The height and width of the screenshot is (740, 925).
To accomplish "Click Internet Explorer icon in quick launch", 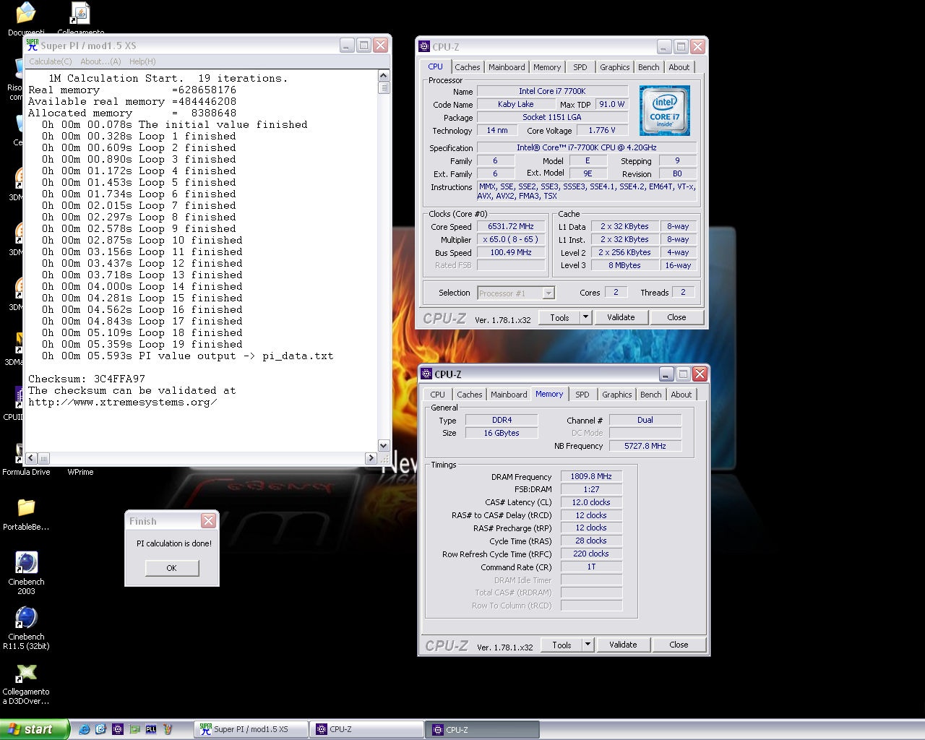I will (85, 729).
